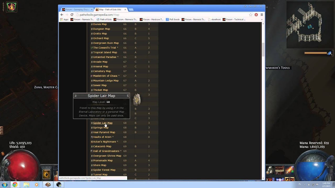
Task: Open the Tropical Island Map link
Action: [105, 52]
